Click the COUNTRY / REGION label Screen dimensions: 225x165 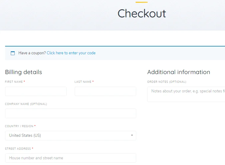point(19,126)
